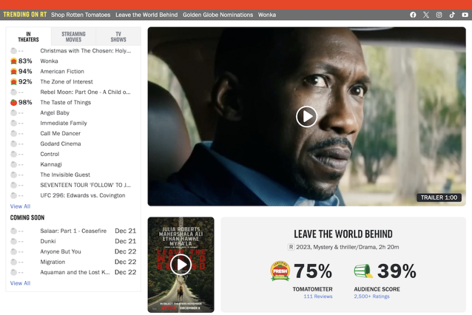Click American Fiction's 94% tomato icon
The width and height of the screenshot is (472, 315).
[14, 72]
